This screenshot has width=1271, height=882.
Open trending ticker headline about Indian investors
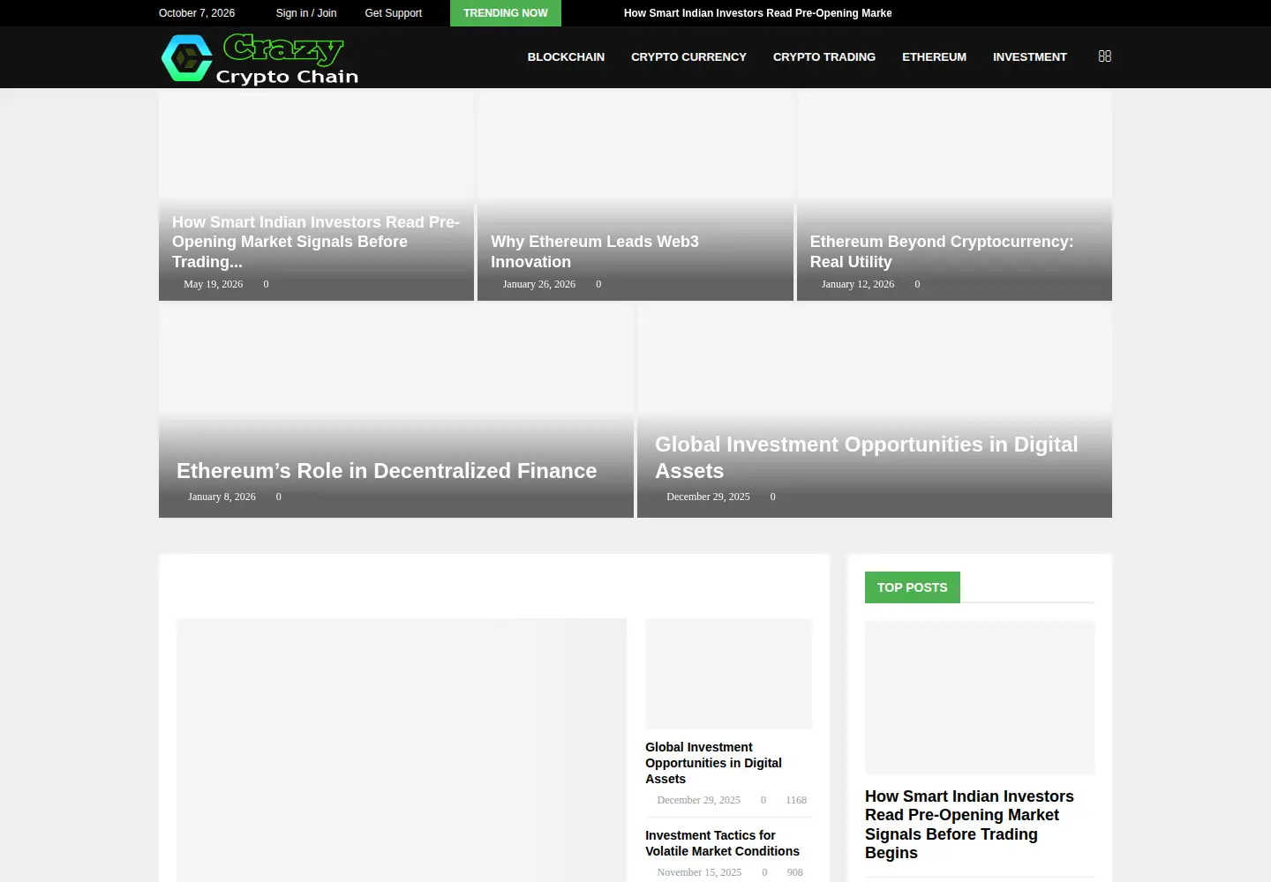757,13
